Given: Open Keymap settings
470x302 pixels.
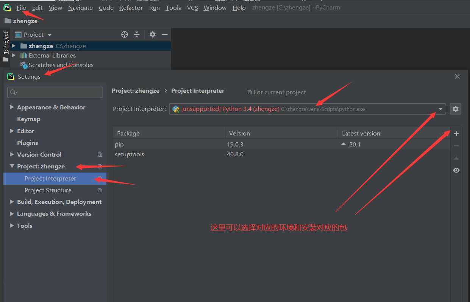Looking at the screenshot, I should tap(29, 119).
